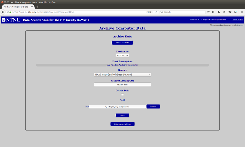The image size is (245, 147).
Task: Open the Firefox hamburger menu
Action: coord(242,12)
